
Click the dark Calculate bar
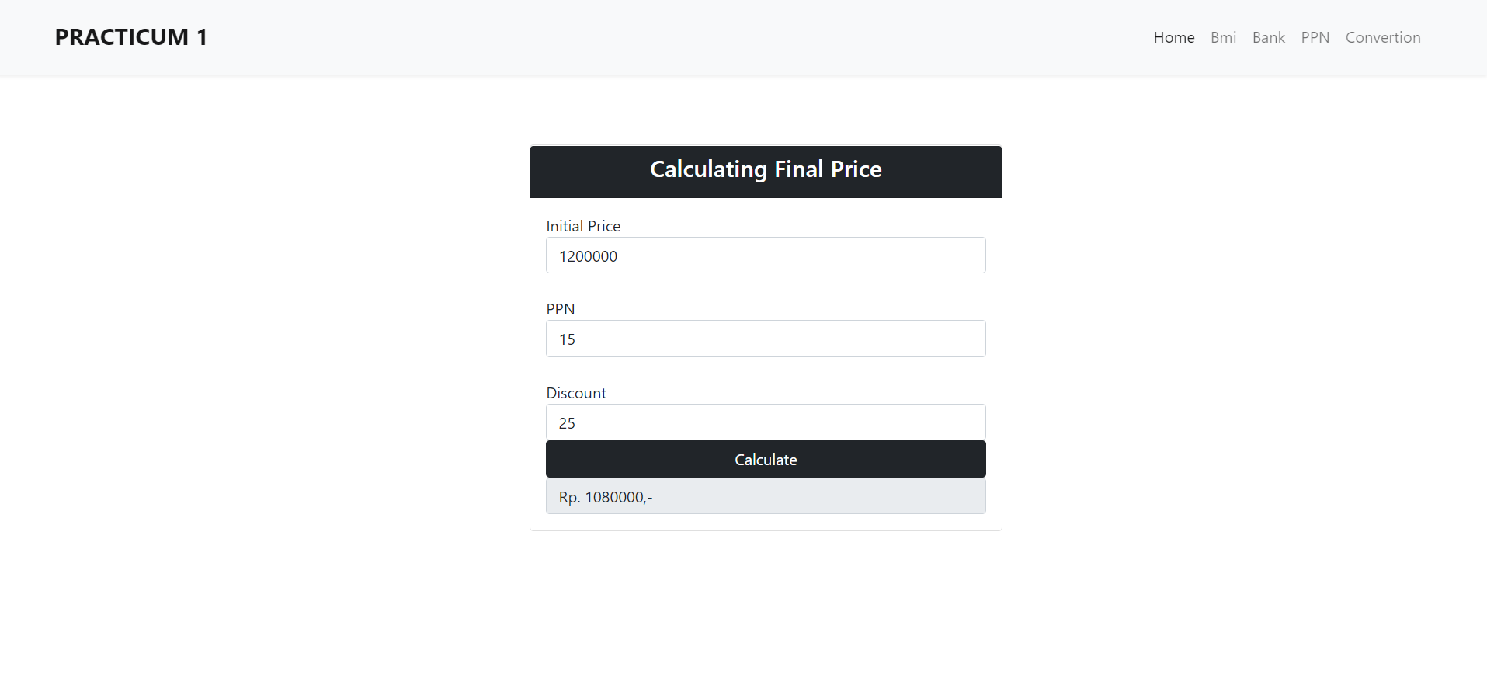point(766,459)
